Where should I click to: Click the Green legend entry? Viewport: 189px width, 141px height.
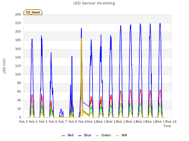pyautogui.click(x=103, y=135)
